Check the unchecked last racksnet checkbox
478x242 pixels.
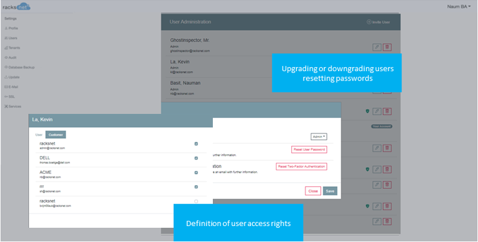(x=196, y=201)
